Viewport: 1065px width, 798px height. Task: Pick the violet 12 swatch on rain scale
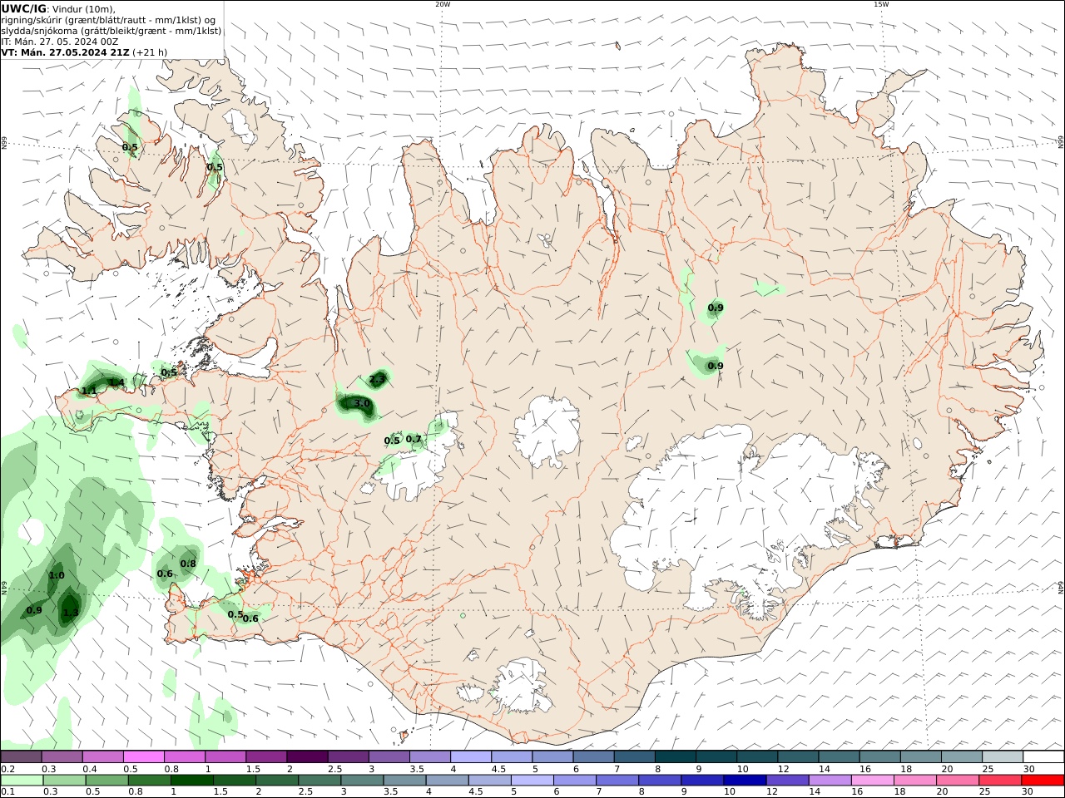tap(787, 781)
